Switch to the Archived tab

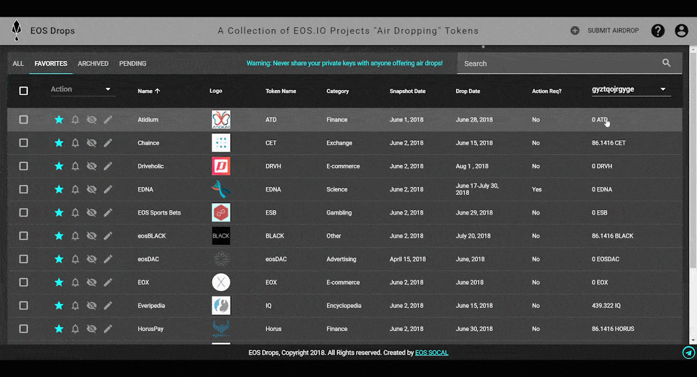(x=93, y=63)
